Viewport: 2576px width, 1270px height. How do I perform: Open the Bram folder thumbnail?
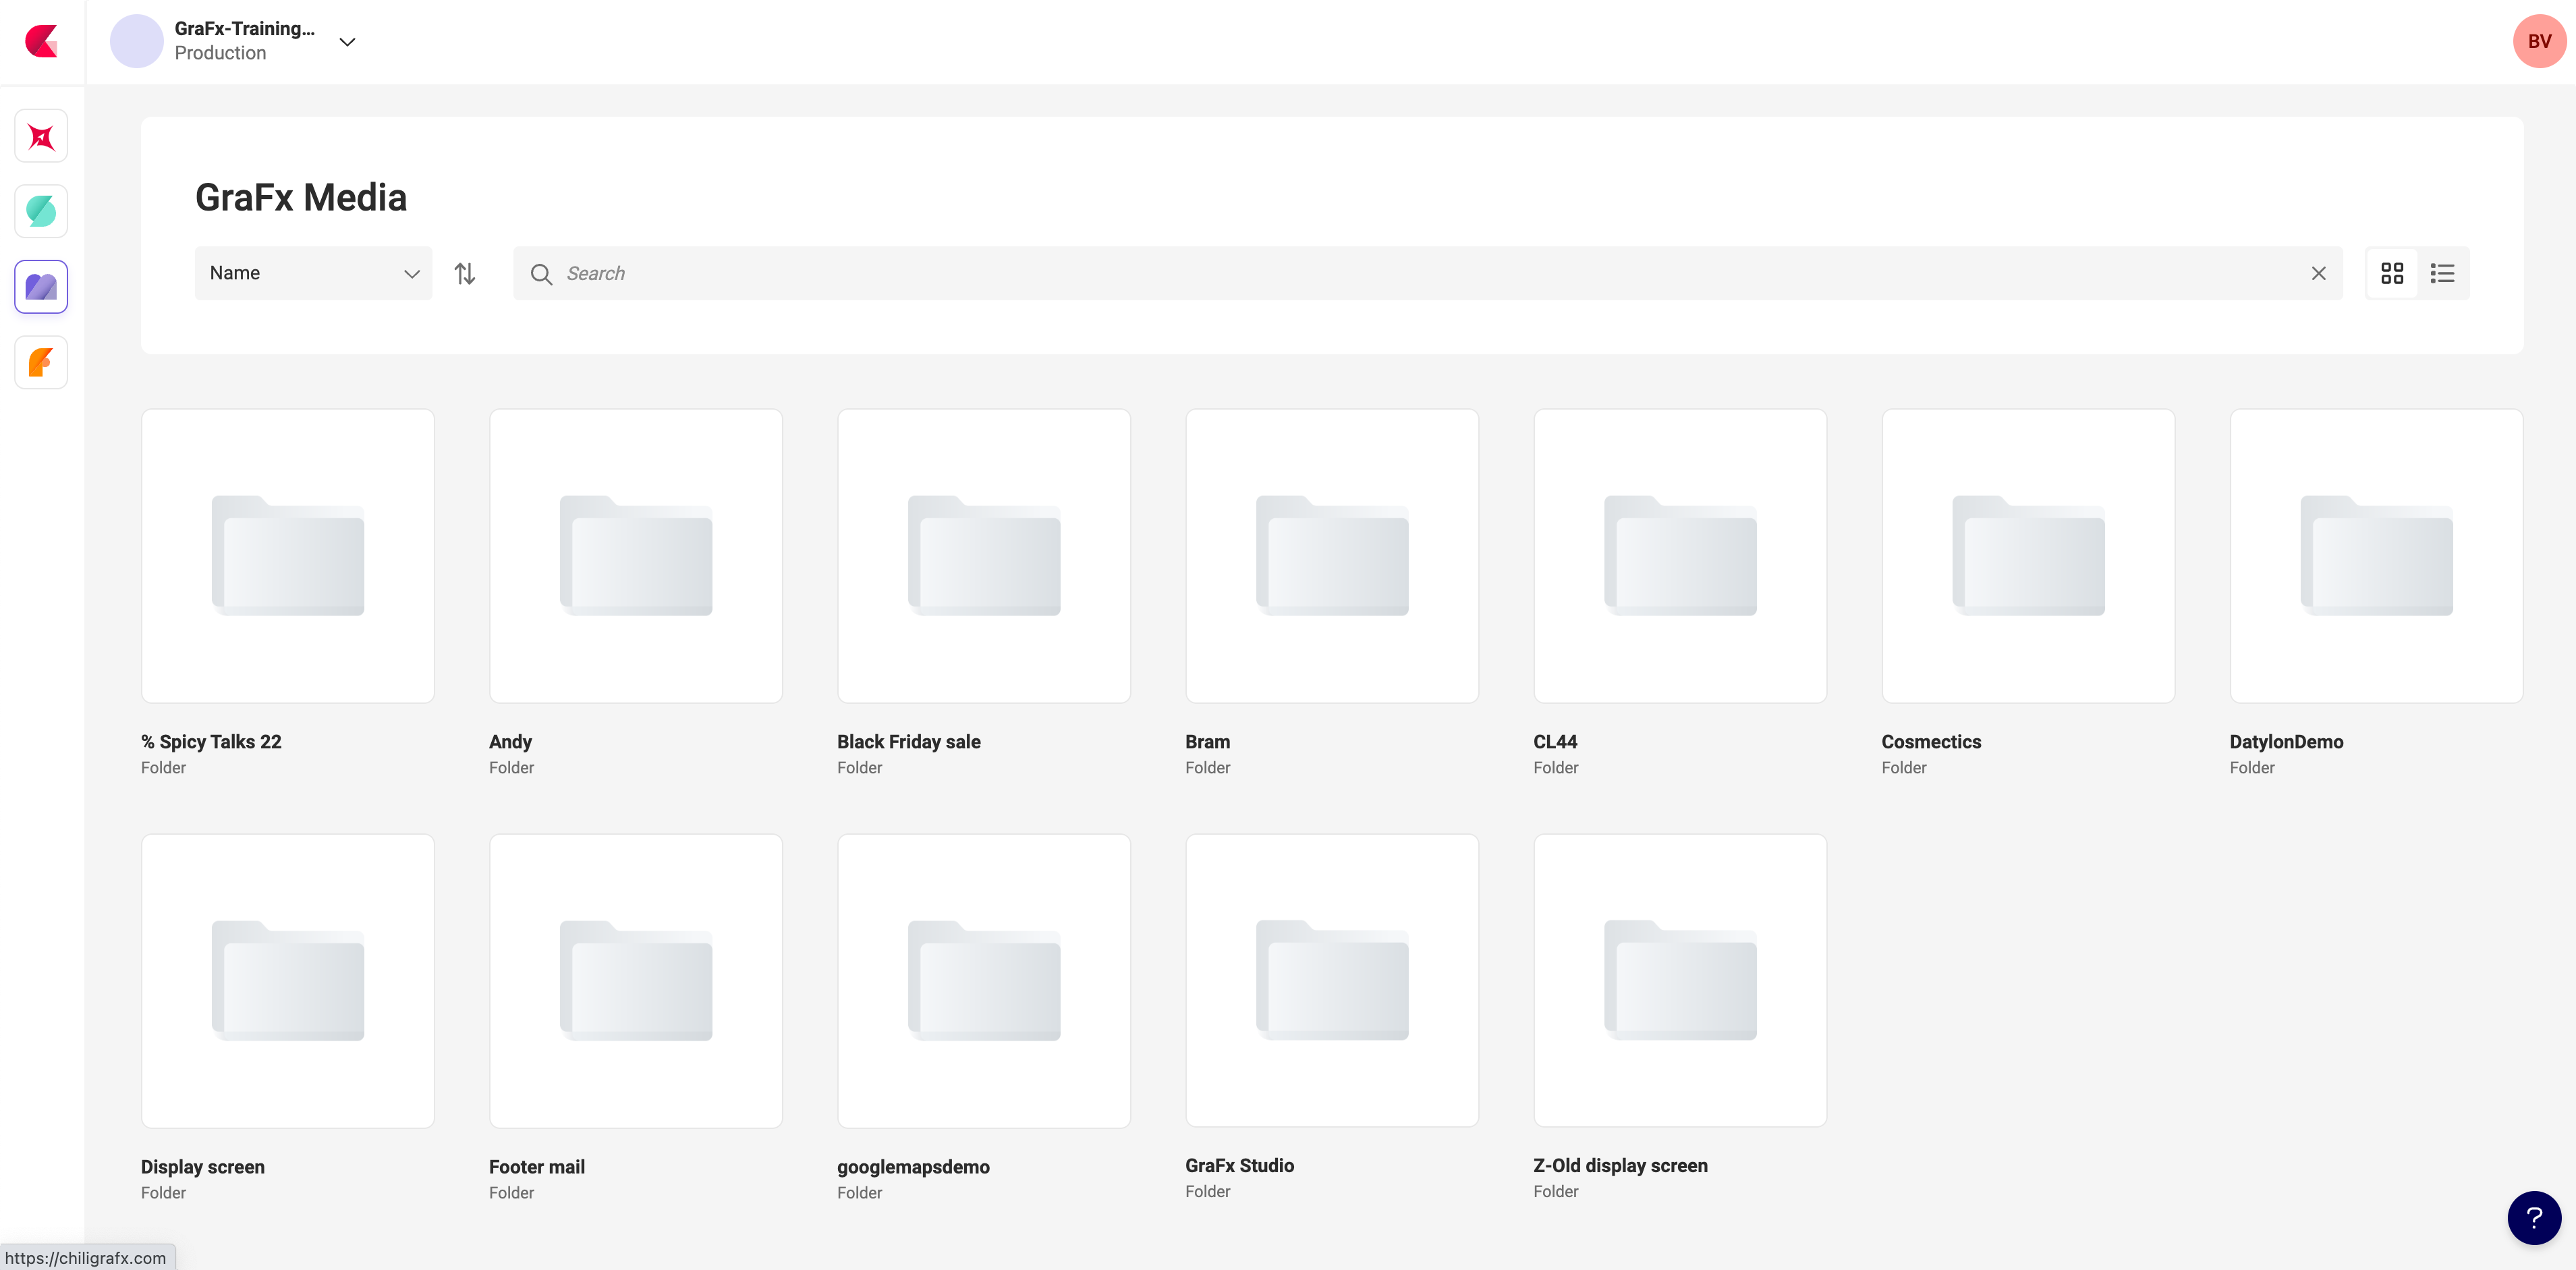point(1332,556)
